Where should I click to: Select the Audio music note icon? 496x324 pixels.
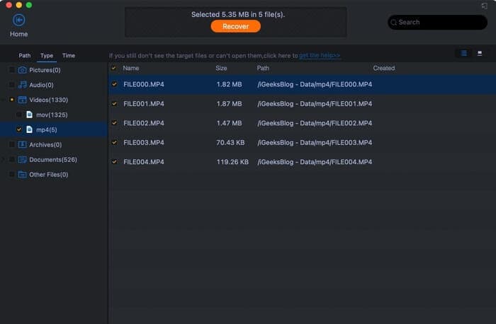(x=22, y=85)
